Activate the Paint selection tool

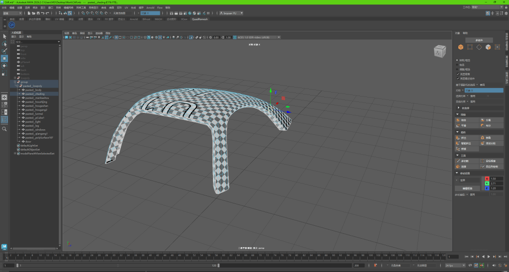(4, 51)
